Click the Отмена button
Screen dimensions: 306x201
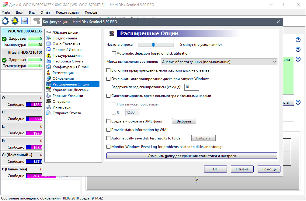point(242,169)
